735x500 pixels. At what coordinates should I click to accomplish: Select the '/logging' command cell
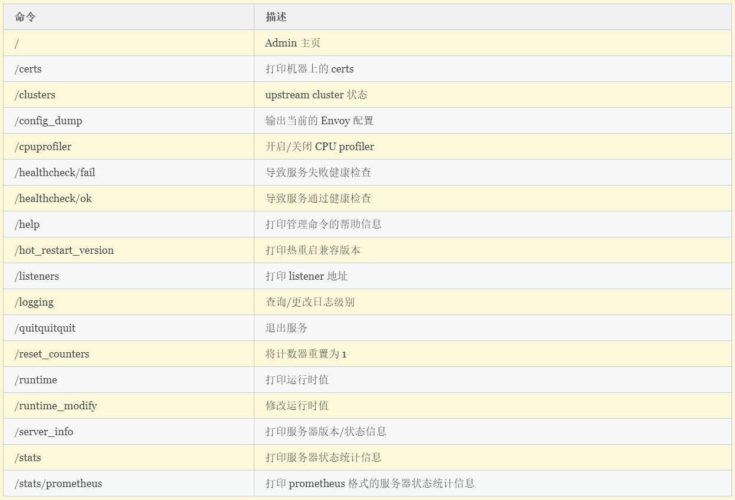point(128,302)
